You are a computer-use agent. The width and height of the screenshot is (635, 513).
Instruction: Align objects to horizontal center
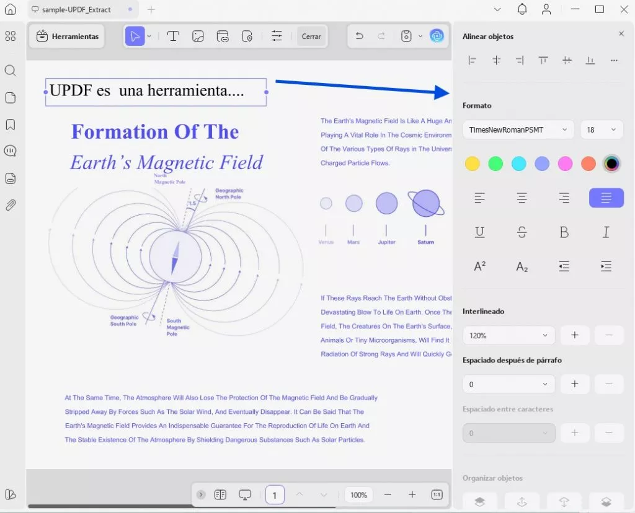(x=496, y=61)
